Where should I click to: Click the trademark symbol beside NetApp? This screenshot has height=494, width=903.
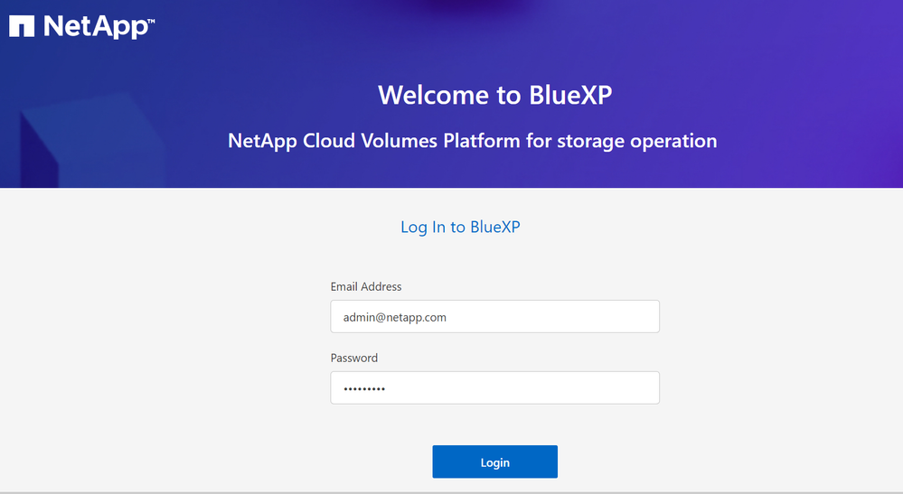[149, 18]
